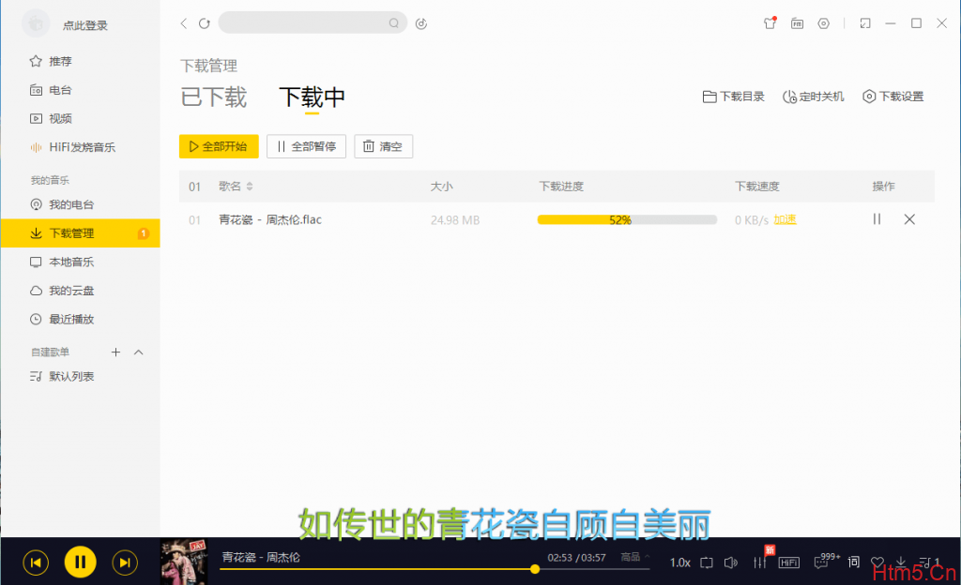Open the song recognition icon beside the search box
The width and height of the screenshot is (961, 585).
[x=421, y=23]
